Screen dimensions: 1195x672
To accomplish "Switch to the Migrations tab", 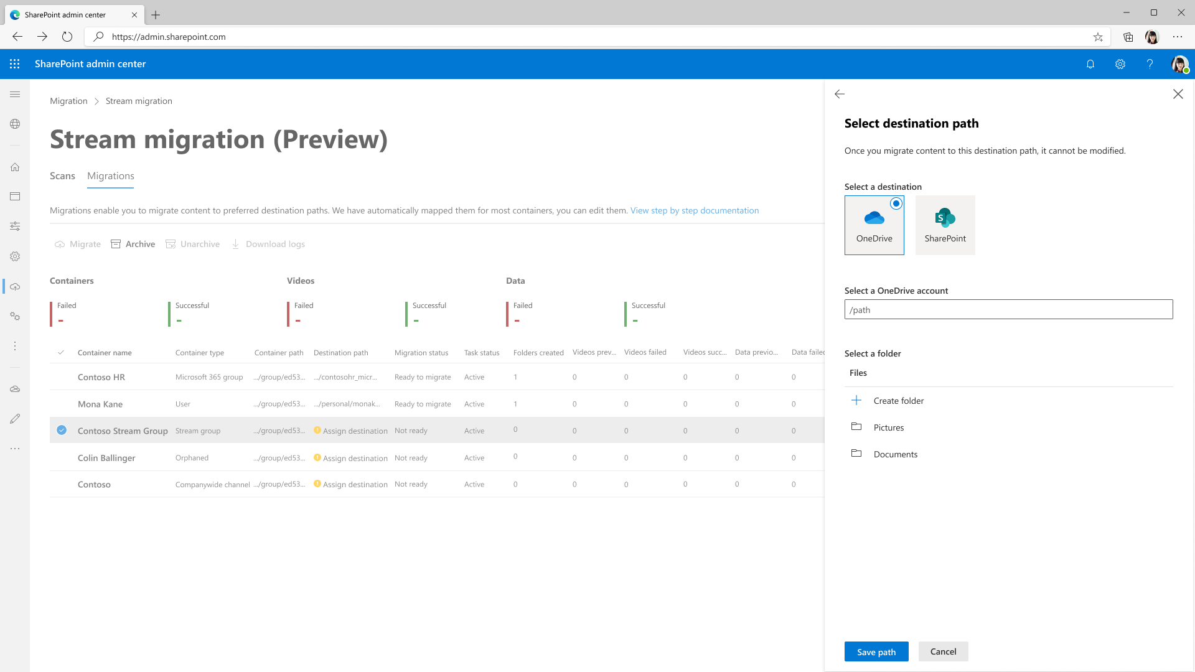I will tap(111, 175).
